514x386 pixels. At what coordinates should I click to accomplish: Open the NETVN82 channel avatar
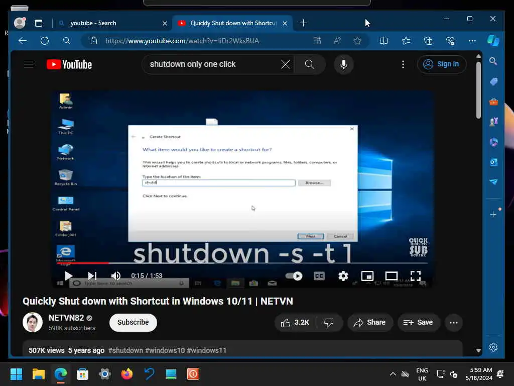[33, 322]
